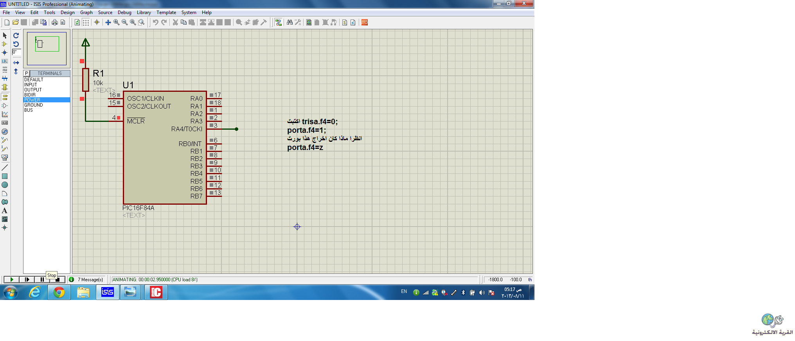This screenshot has width=795, height=341.
Task: Open the Design menu
Action: coord(67,12)
